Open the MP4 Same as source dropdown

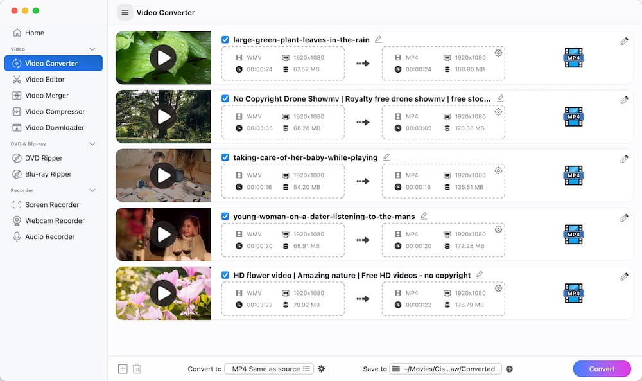(x=269, y=369)
